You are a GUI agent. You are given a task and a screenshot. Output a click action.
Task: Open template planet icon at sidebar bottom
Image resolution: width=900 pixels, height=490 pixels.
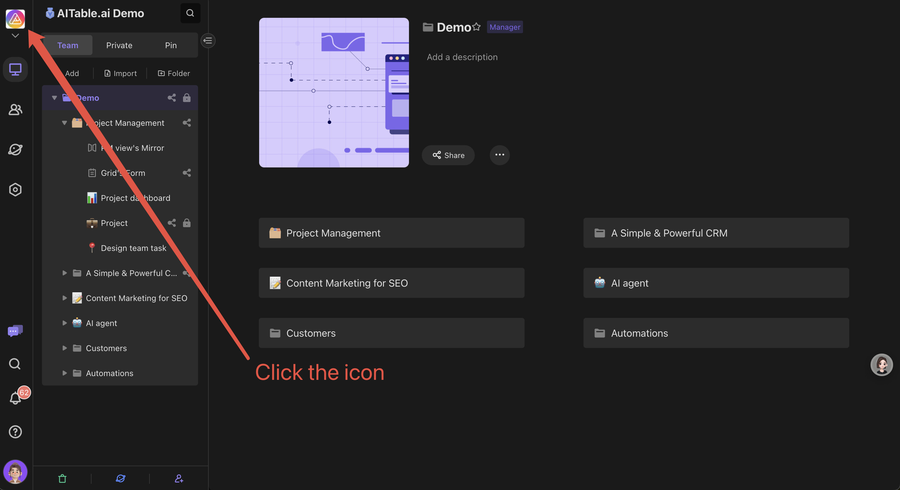[x=121, y=478]
